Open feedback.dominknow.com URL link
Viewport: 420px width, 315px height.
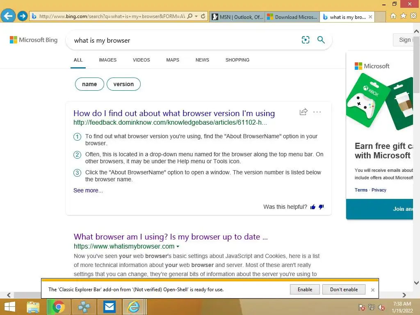(x=170, y=122)
